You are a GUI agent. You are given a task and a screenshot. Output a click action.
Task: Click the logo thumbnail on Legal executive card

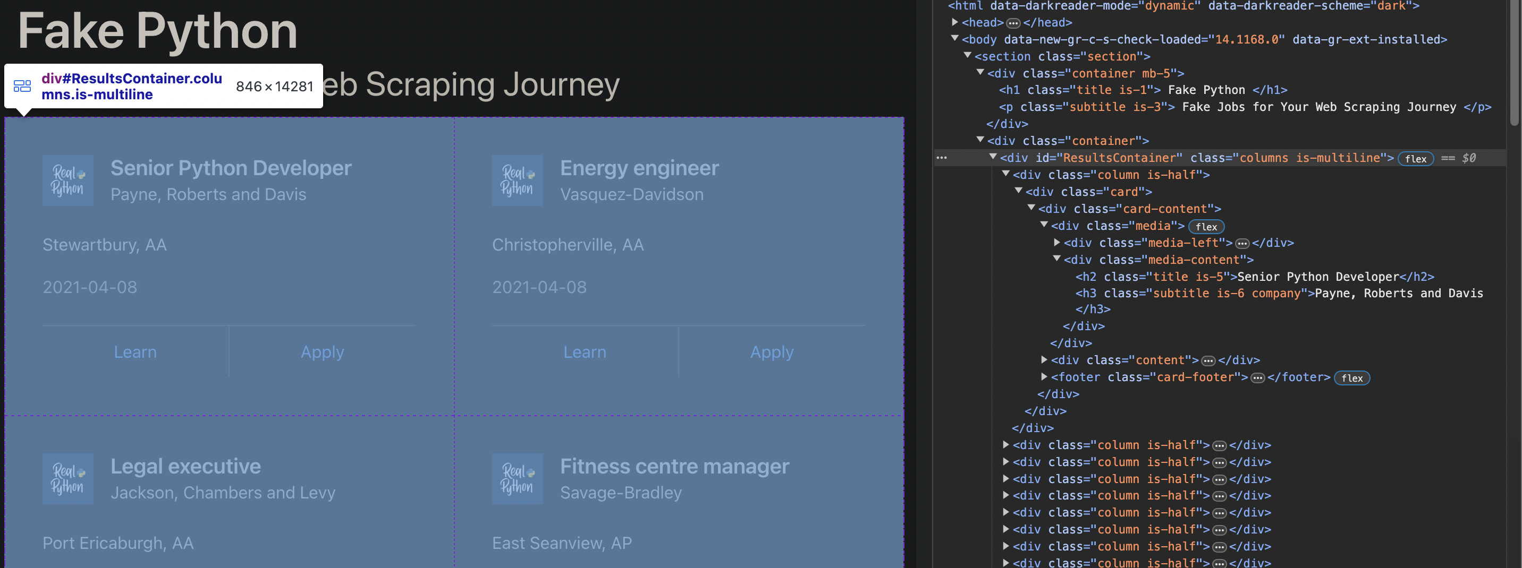point(67,479)
